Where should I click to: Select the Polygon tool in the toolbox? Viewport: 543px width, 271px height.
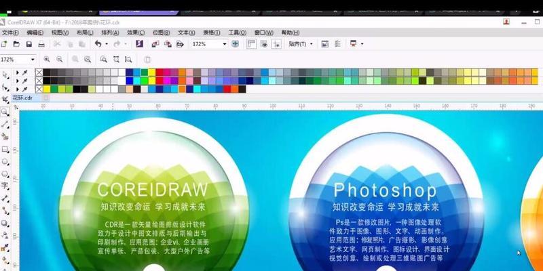pos(5,173)
